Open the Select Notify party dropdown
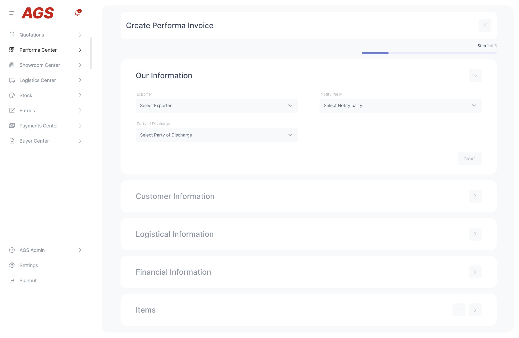 pyautogui.click(x=400, y=106)
